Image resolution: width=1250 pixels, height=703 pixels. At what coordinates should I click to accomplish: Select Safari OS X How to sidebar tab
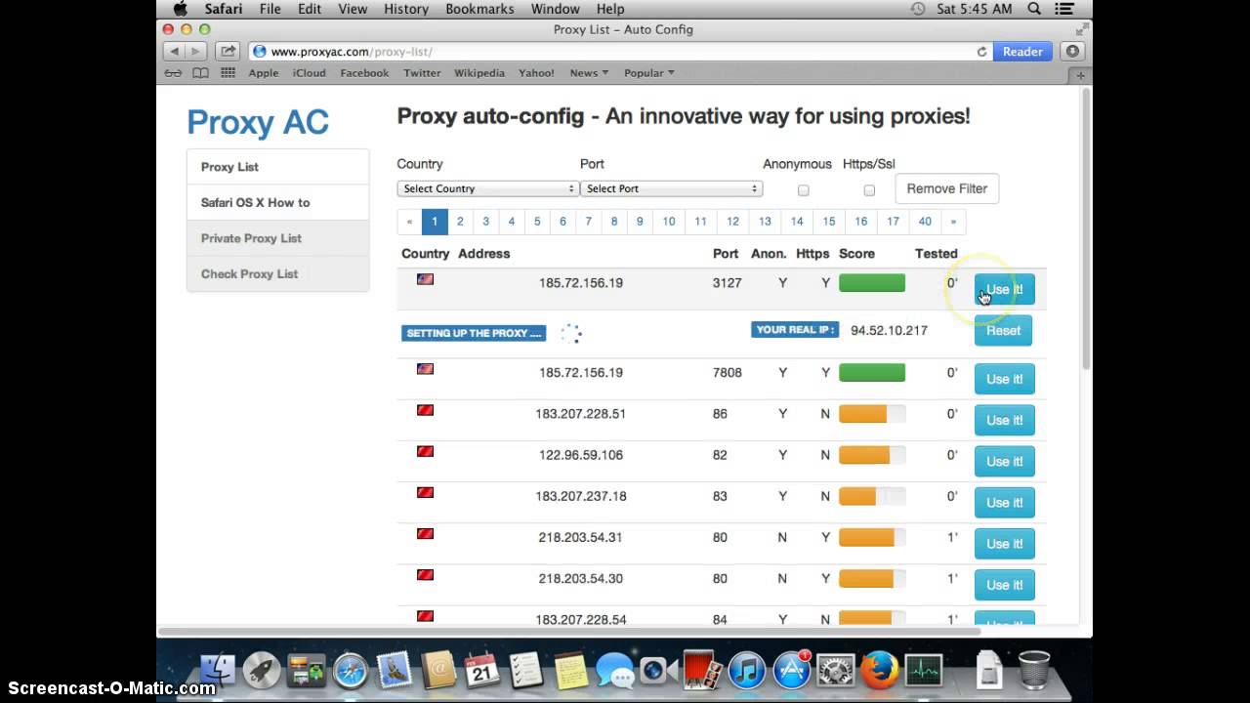pyautogui.click(x=278, y=202)
